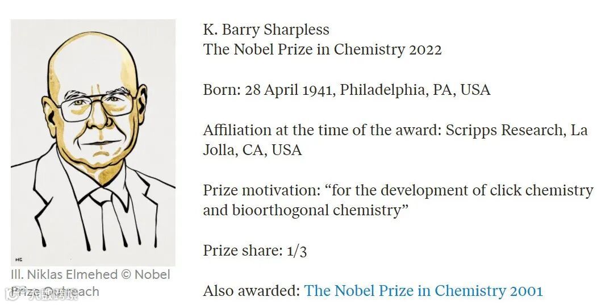Click the watermark logo overlapping the Prize Outreach caption
597x305 pixels.
(x=43, y=294)
